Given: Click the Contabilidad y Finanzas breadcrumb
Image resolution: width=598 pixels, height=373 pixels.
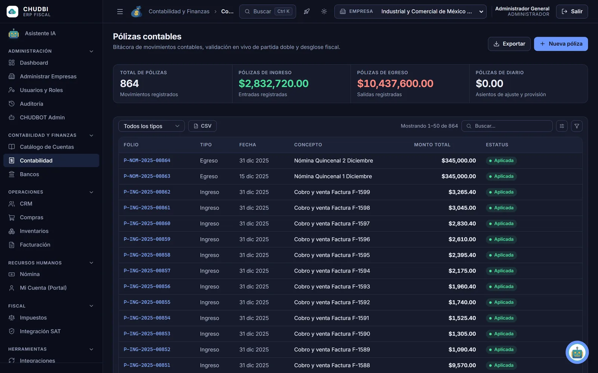Looking at the screenshot, I should (179, 12).
